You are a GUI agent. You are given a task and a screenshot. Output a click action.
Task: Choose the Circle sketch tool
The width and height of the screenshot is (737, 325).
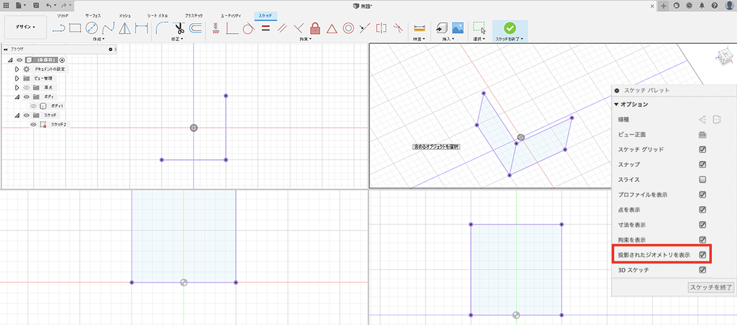coord(92,28)
